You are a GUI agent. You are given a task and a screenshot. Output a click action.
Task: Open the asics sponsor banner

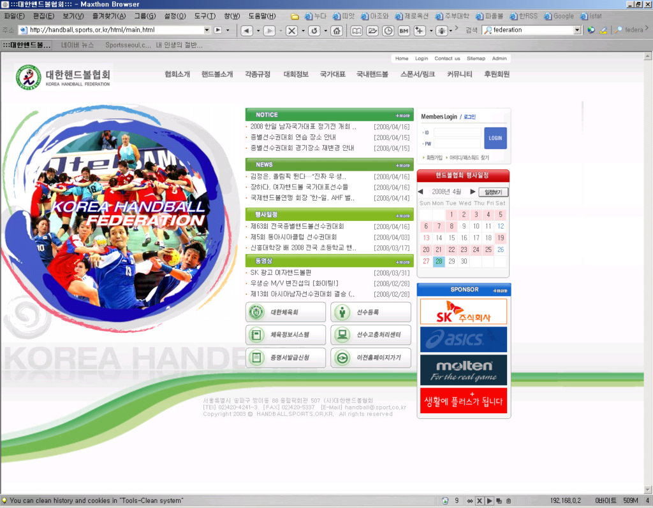(x=464, y=340)
